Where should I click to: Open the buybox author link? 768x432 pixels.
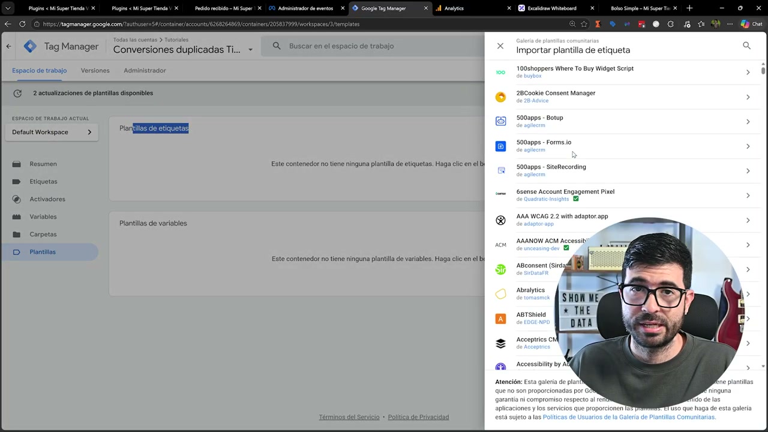coord(532,76)
